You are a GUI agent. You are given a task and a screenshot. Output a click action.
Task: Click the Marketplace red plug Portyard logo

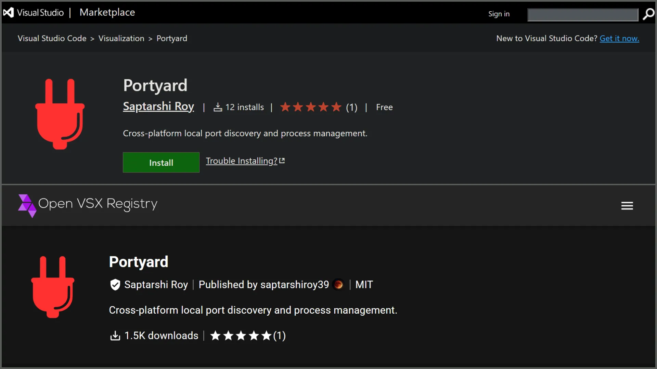point(60,114)
